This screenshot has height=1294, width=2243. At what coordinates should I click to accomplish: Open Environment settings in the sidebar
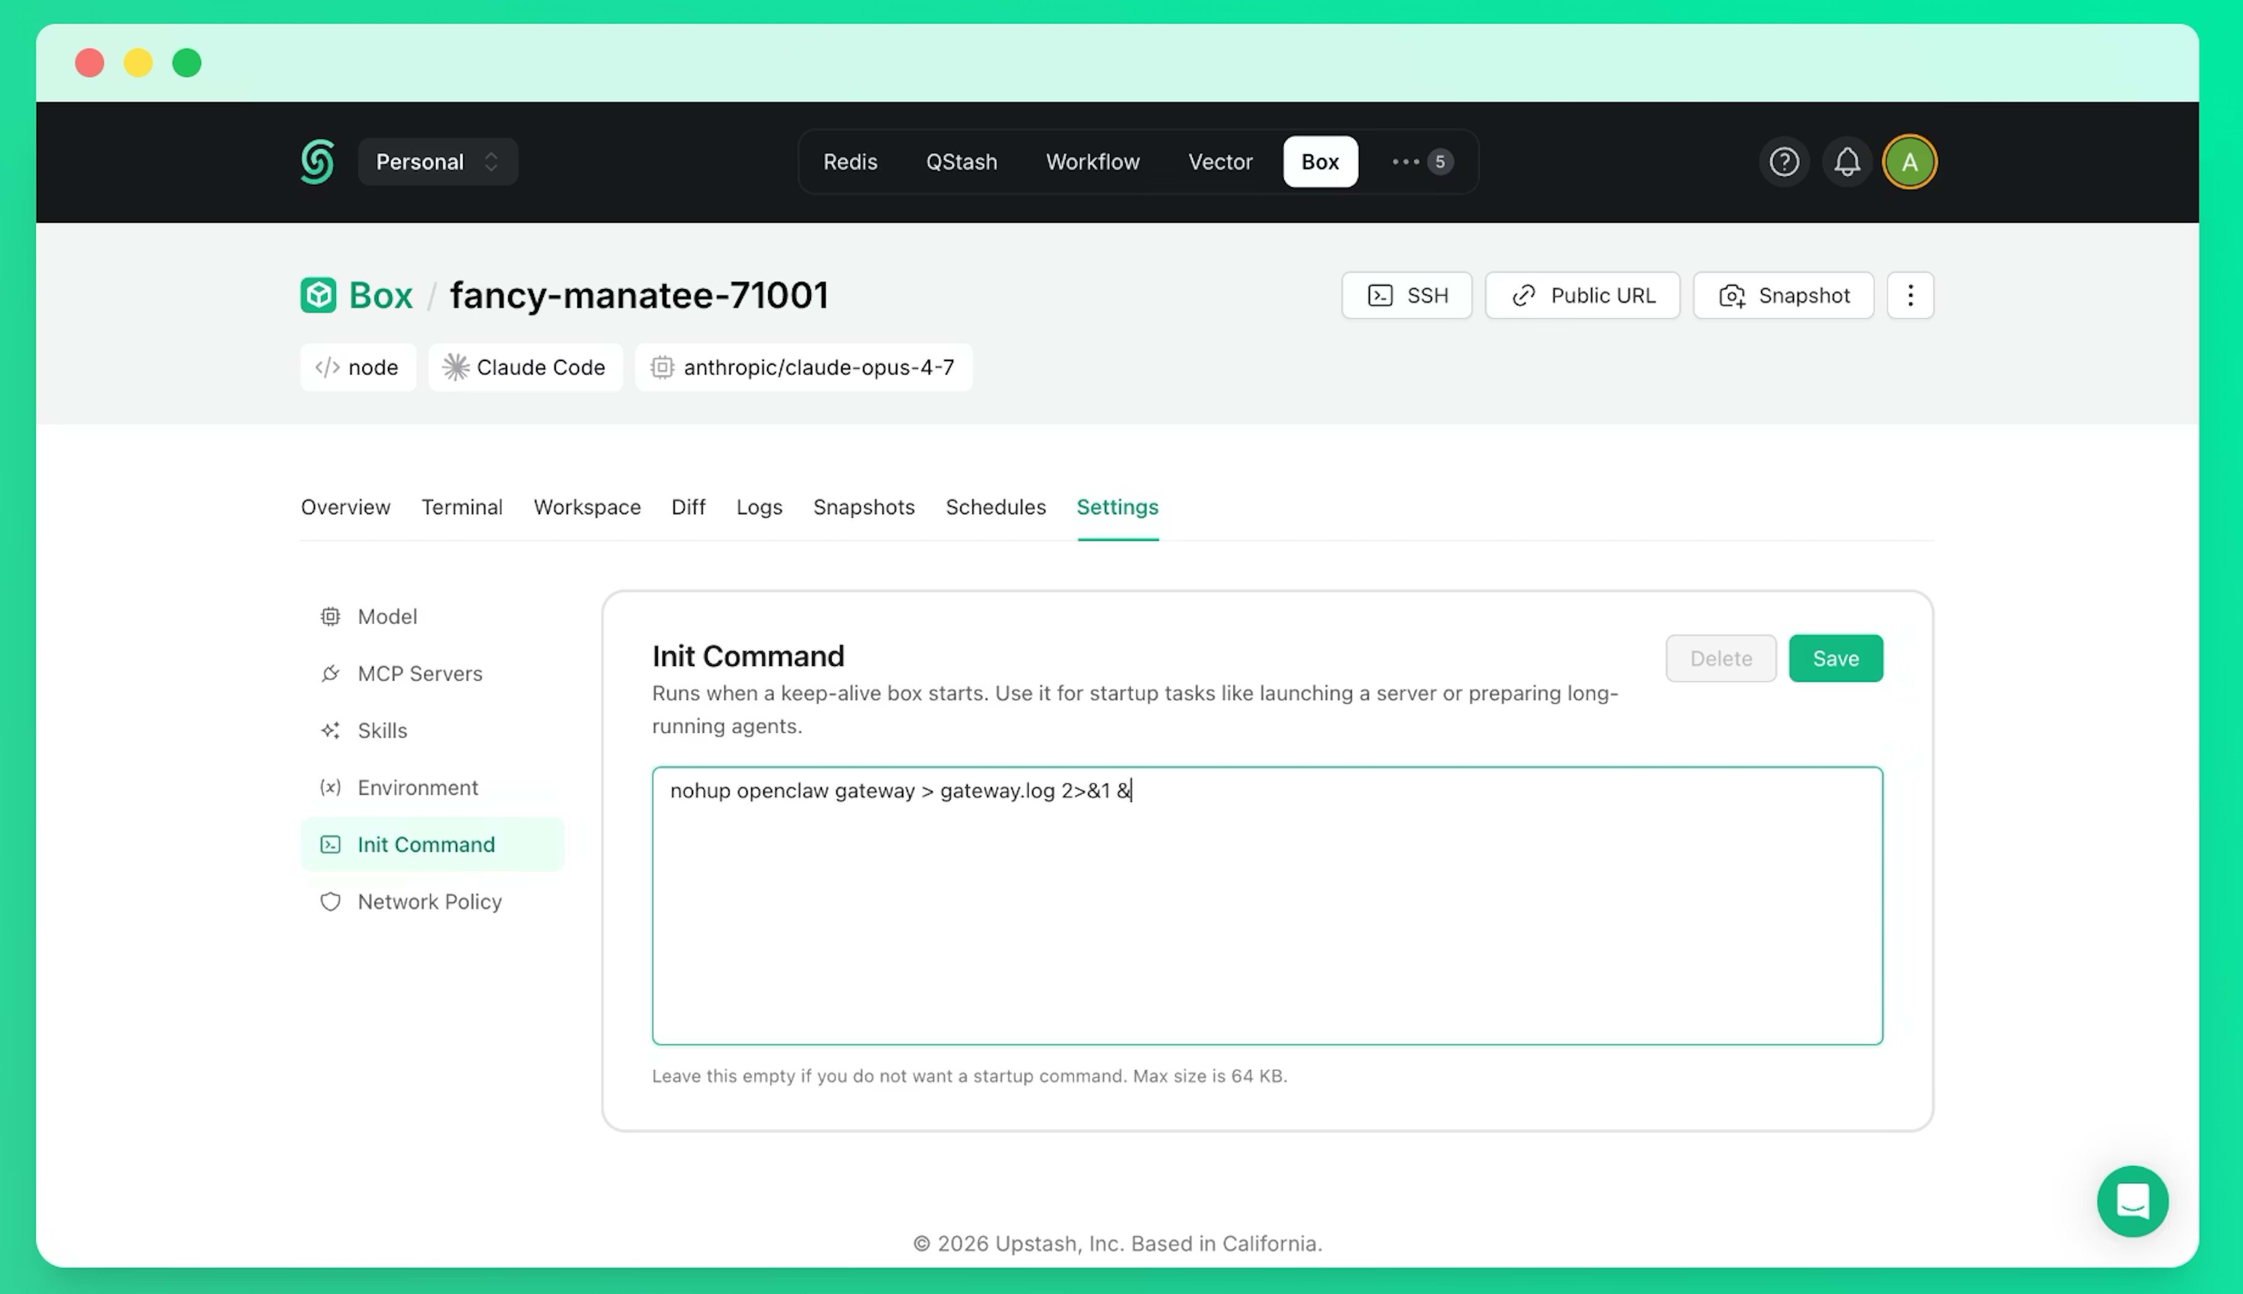coord(432,787)
